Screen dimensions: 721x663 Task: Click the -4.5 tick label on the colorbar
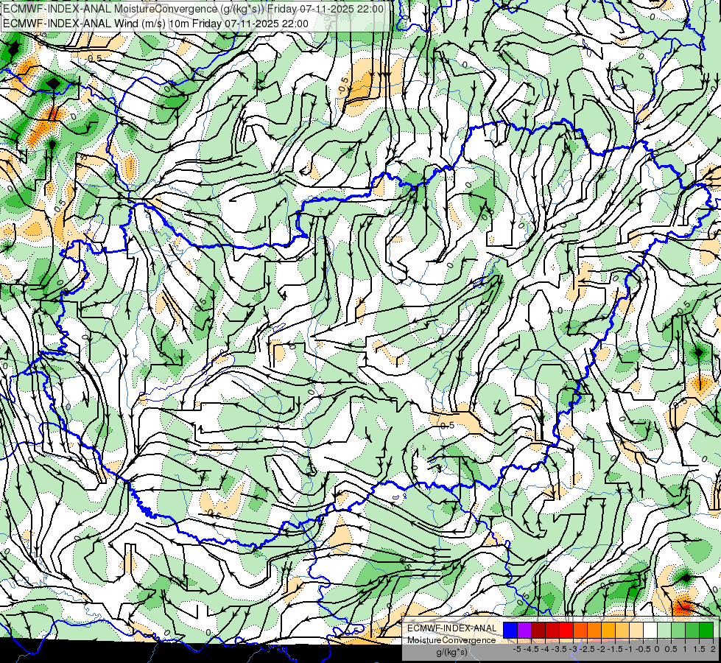(x=531, y=649)
